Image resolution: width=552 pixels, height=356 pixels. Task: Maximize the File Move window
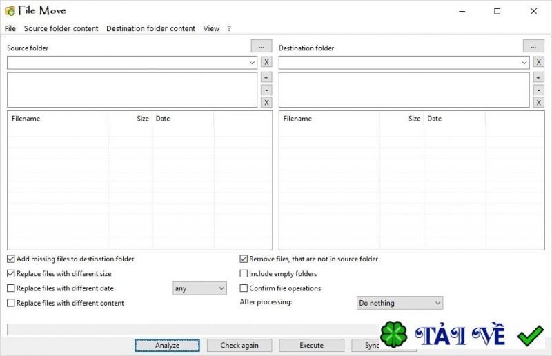click(497, 11)
